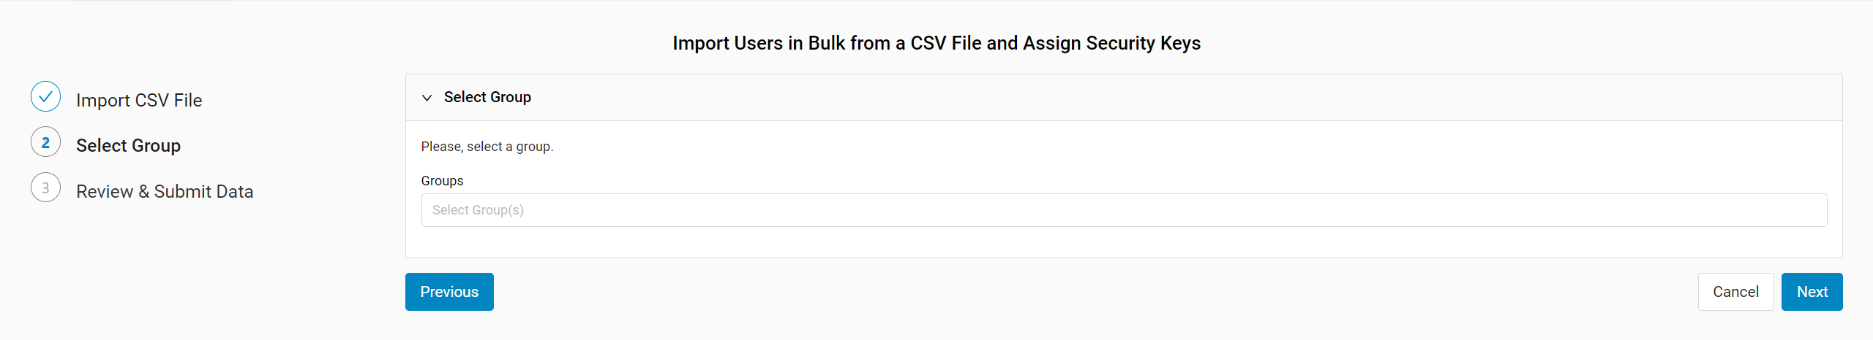This screenshot has width=1873, height=340.
Task: Click the Select Group panel header title
Action: 487,97
